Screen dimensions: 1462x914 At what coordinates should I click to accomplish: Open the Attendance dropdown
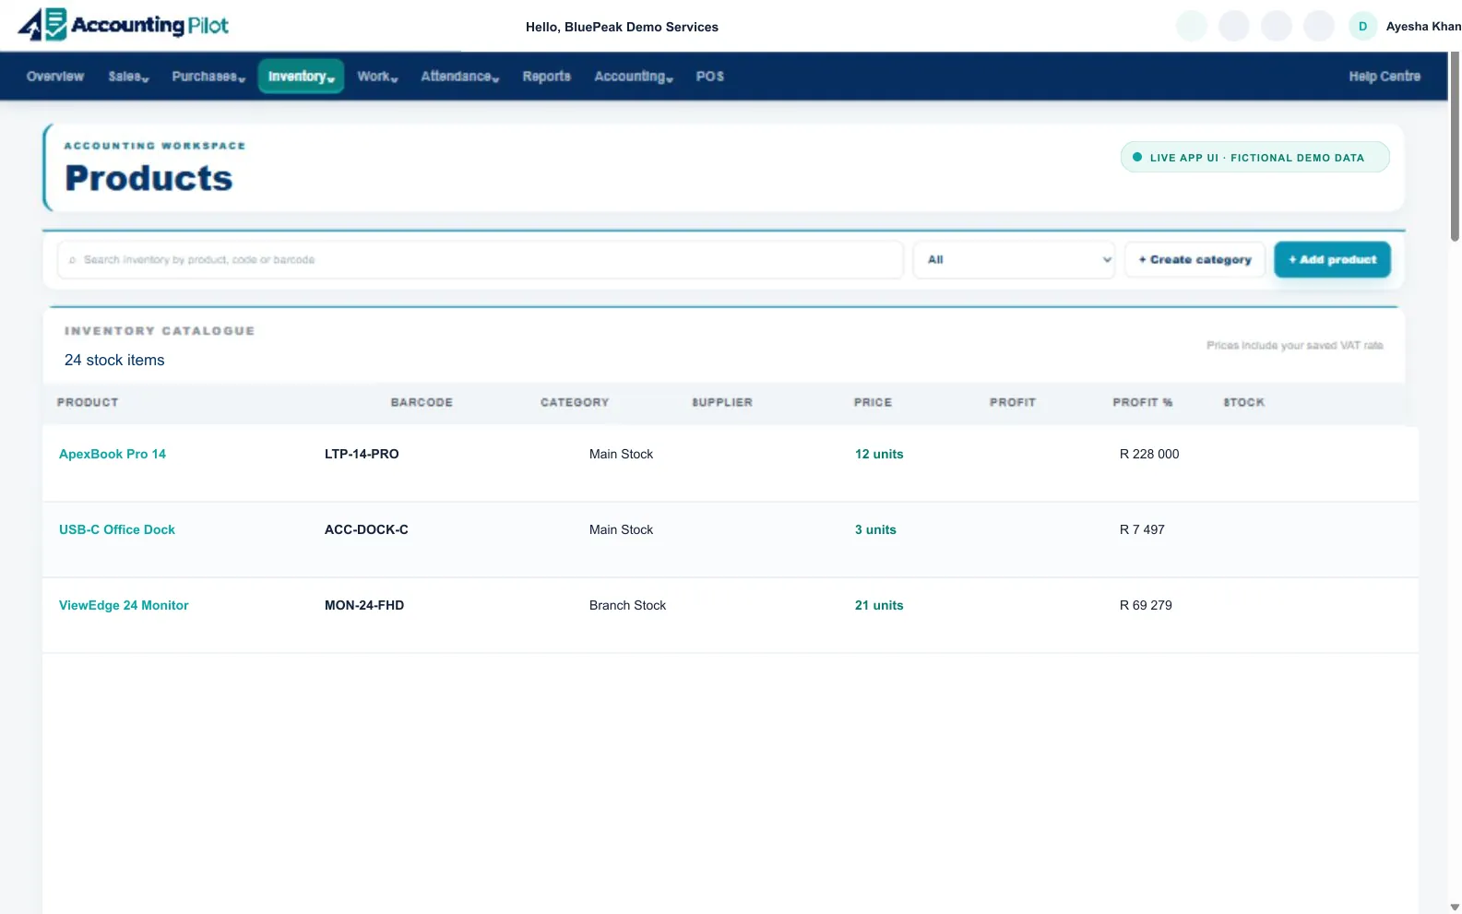pyautogui.click(x=459, y=77)
